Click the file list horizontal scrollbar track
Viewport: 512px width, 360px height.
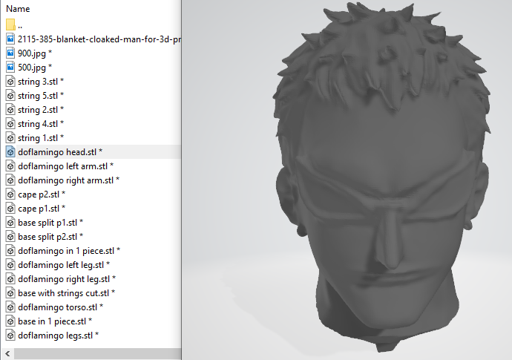click(97, 353)
